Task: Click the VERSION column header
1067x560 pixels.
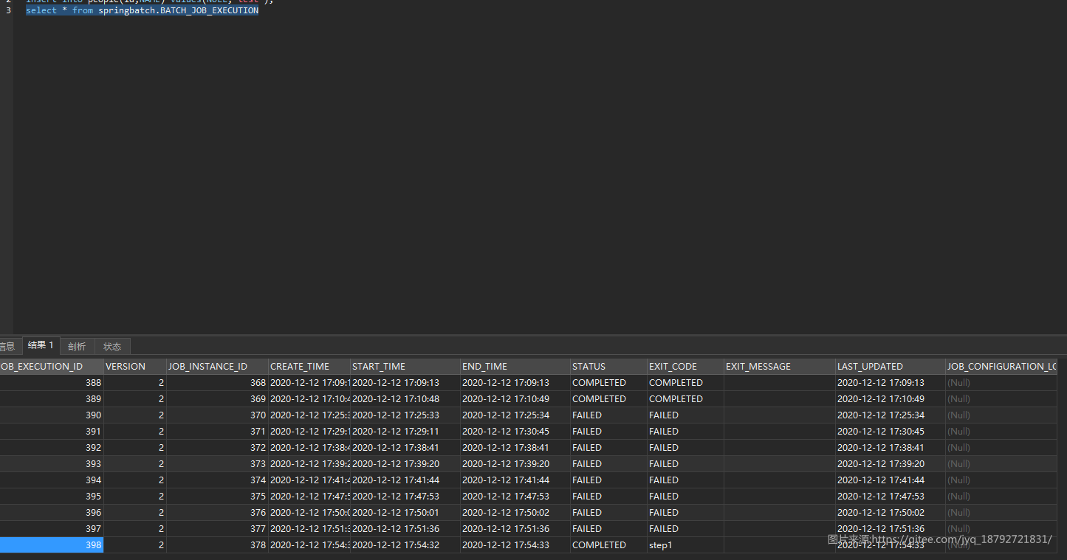Action: pyautogui.click(x=135, y=367)
